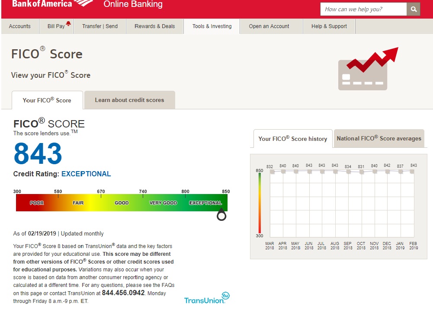Click the 837 value label in chart
Screen dimensions: 433x312
[x=400, y=166]
